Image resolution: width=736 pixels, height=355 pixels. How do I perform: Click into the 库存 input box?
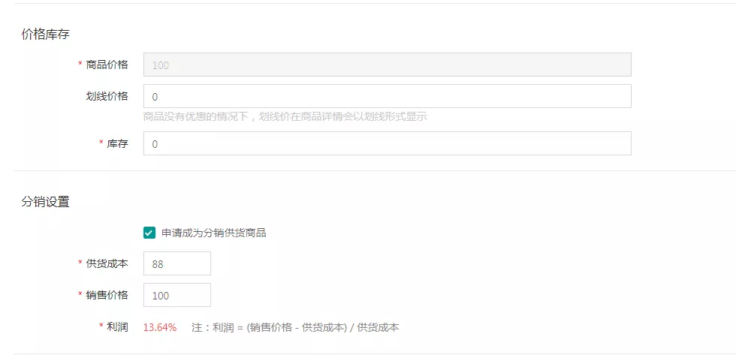[x=387, y=143]
